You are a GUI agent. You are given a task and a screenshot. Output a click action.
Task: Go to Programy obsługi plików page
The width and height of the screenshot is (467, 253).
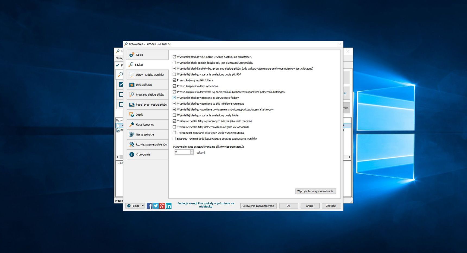point(147,94)
